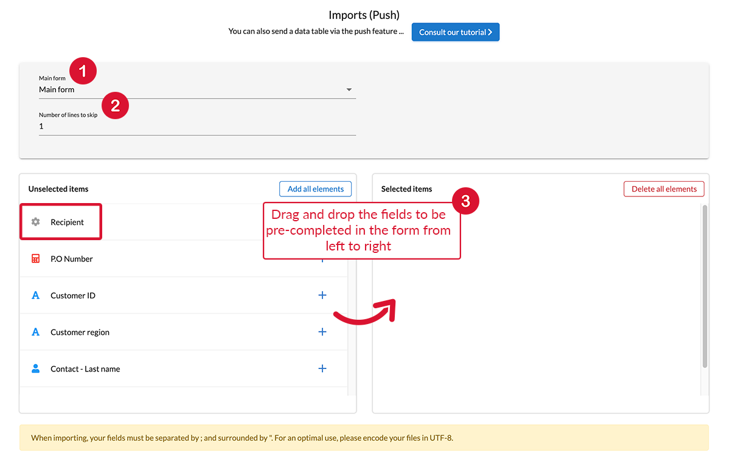Screen dimensions: 730x459
Task: Click the Selected items panel scrollbar
Action: (x=704, y=286)
